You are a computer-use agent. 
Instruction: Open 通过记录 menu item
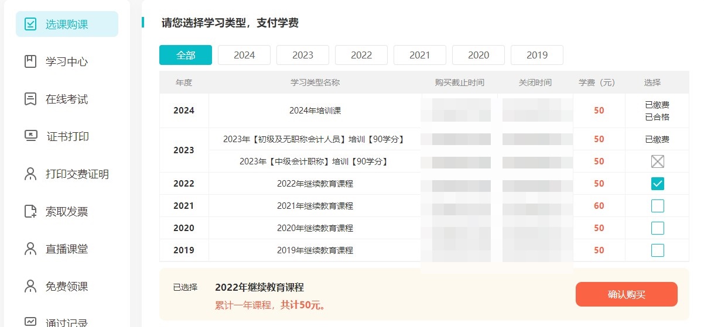67,321
